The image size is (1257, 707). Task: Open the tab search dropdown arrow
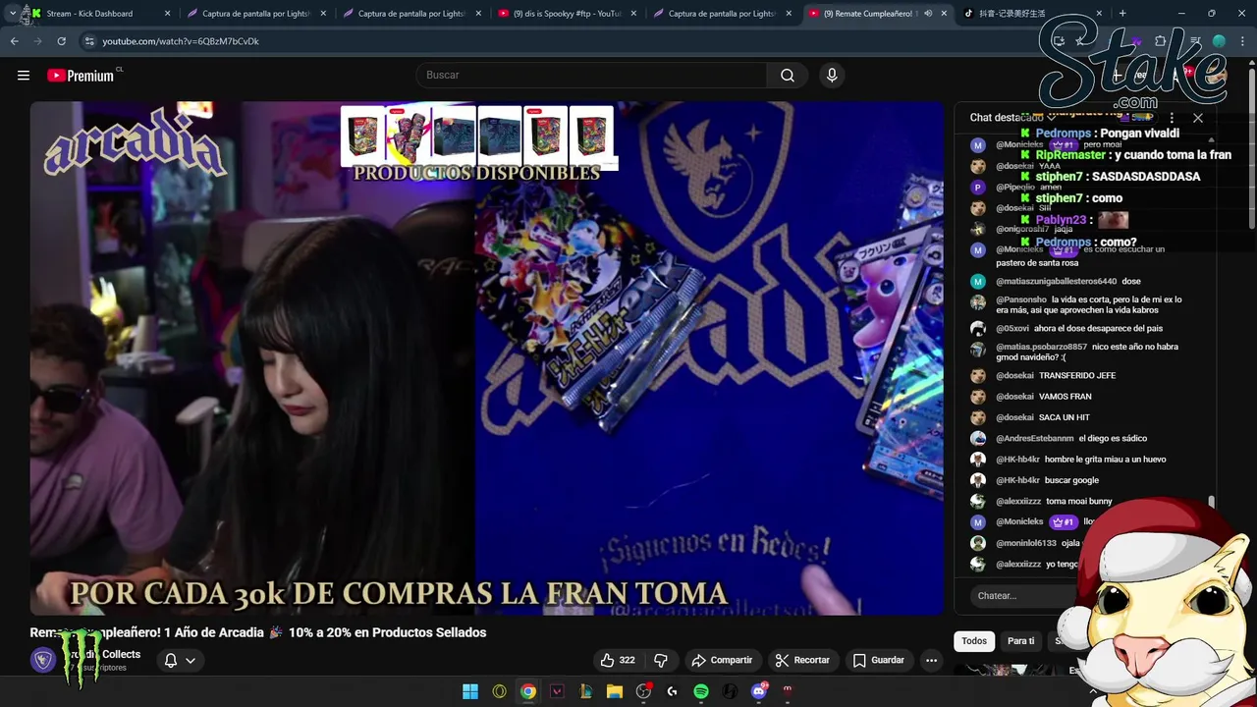12,14
